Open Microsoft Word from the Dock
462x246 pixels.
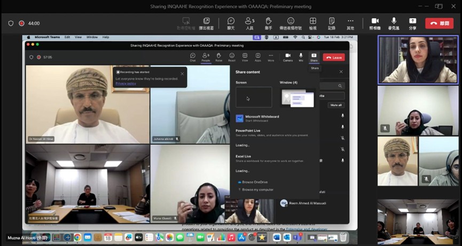(x=277, y=237)
